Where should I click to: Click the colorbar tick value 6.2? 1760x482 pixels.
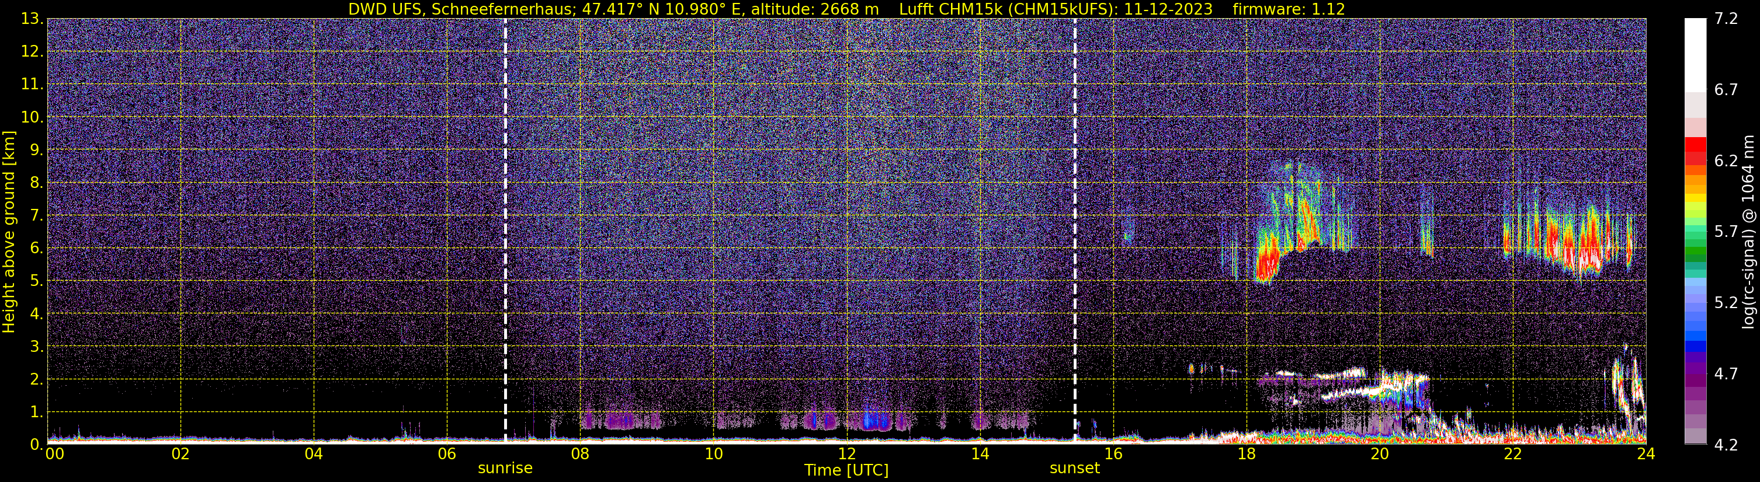[x=1726, y=160]
